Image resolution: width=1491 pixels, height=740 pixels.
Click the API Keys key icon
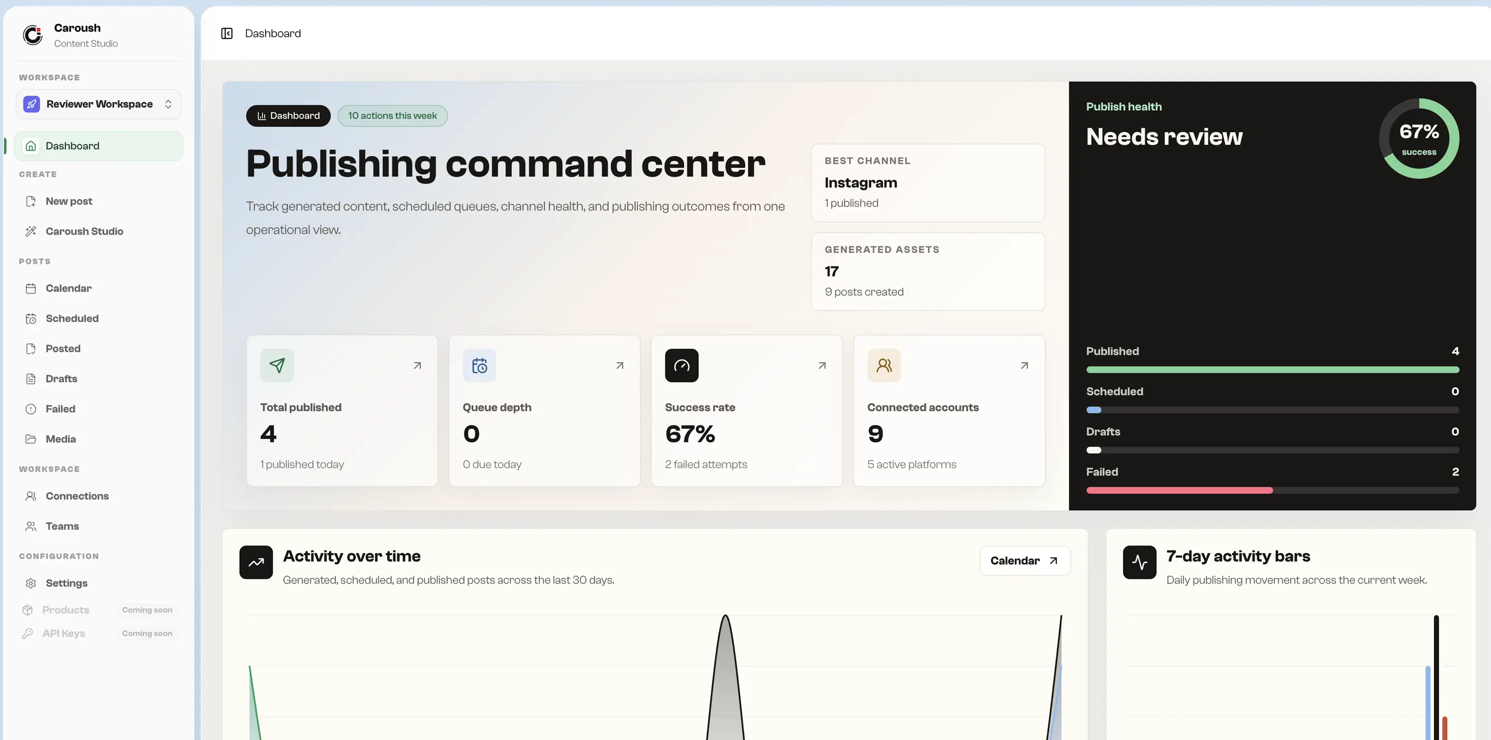point(27,633)
